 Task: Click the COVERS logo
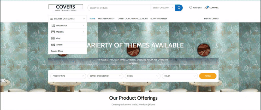coord(66,8)
